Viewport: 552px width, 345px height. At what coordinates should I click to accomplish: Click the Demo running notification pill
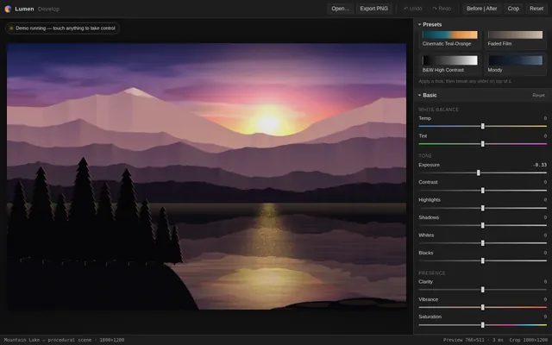tap(62, 28)
